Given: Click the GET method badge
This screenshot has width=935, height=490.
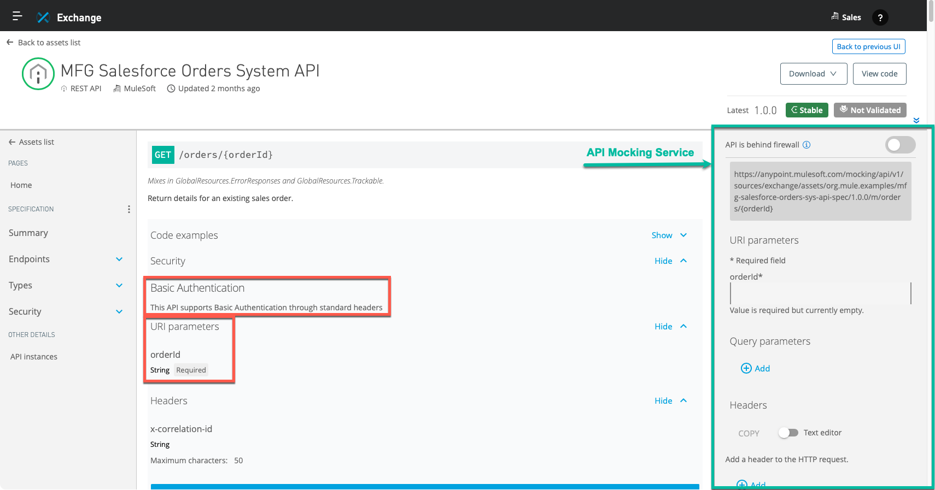Looking at the screenshot, I should pyautogui.click(x=163, y=155).
